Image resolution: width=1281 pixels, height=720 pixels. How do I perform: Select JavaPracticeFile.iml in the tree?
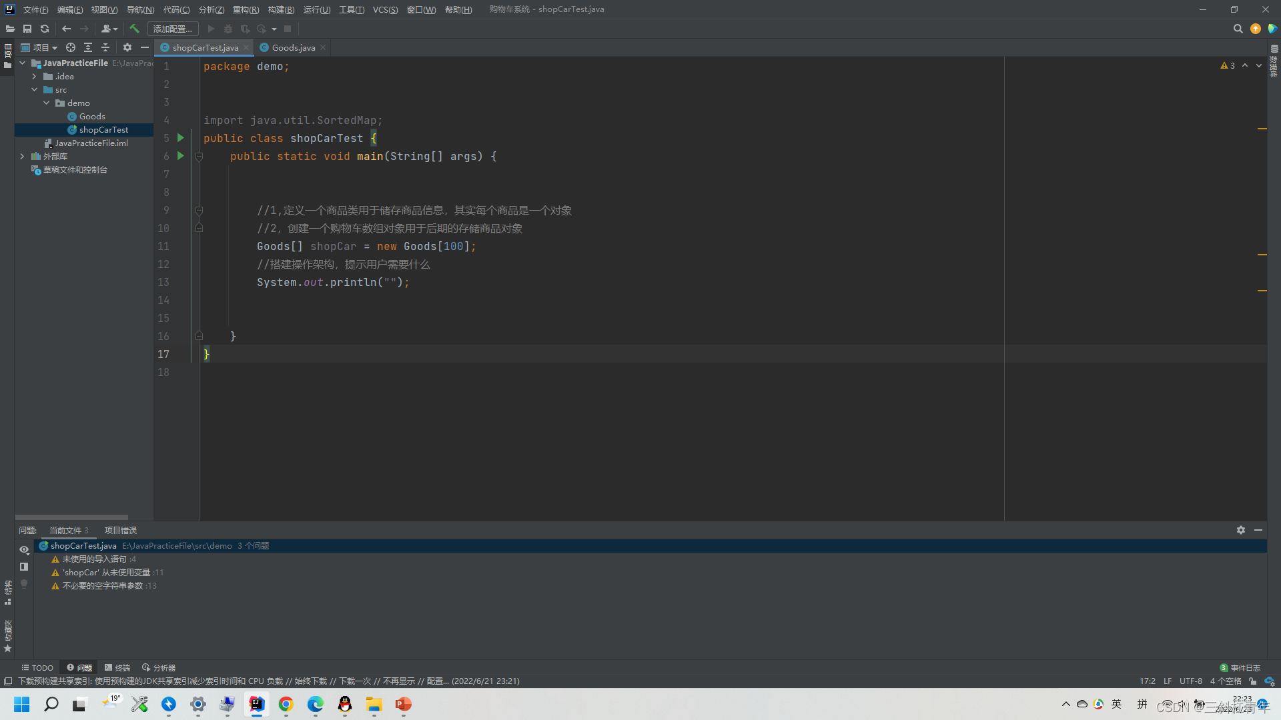click(x=86, y=143)
